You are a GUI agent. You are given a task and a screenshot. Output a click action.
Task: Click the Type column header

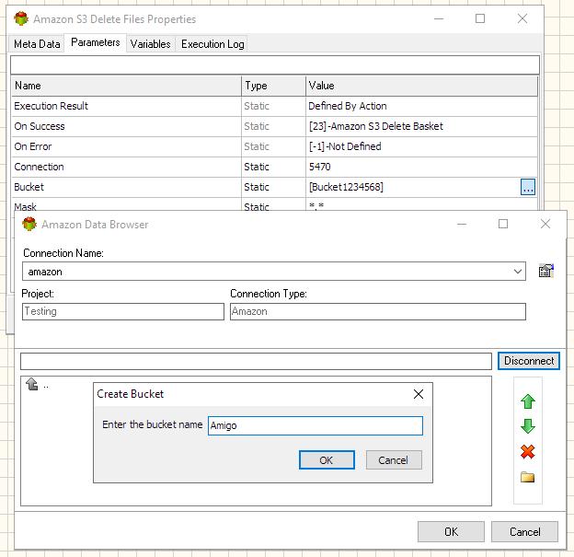(273, 86)
